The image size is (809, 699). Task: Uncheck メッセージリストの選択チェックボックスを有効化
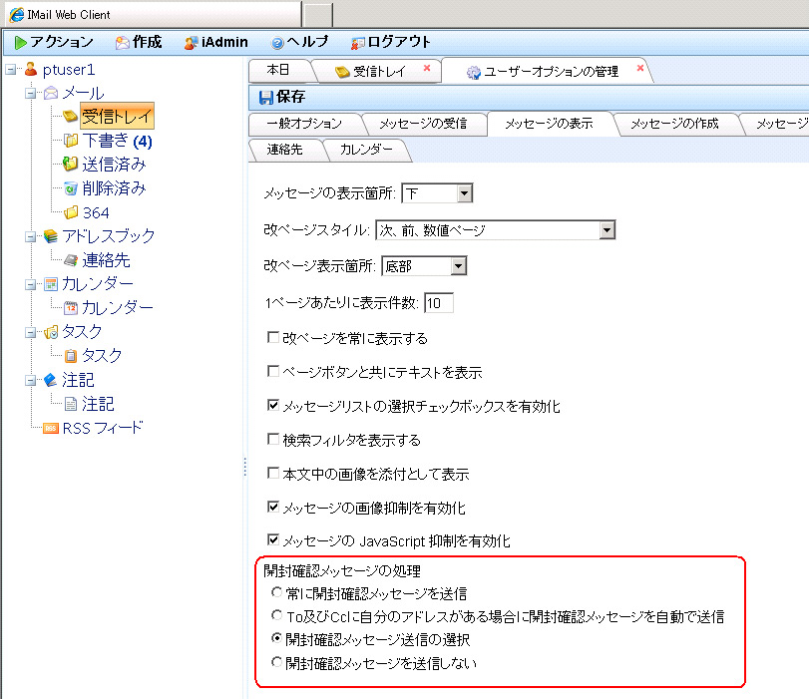point(273,405)
